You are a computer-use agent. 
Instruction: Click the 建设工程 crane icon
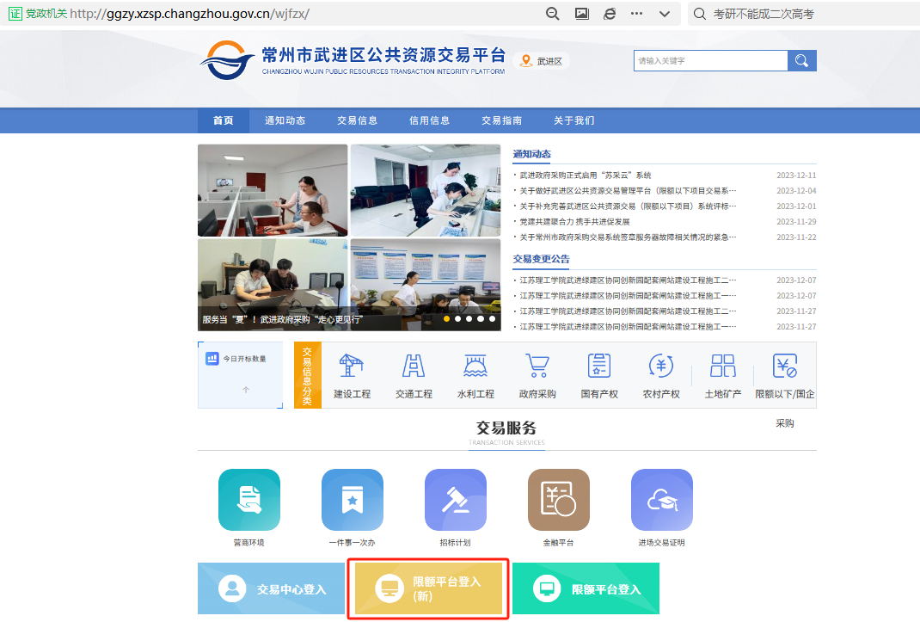pos(352,366)
